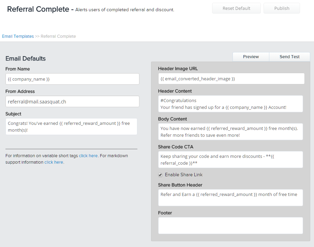The height and width of the screenshot is (247, 314).
Task: Click inside the Body Content text area
Action: pyautogui.click(x=230, y=132)
